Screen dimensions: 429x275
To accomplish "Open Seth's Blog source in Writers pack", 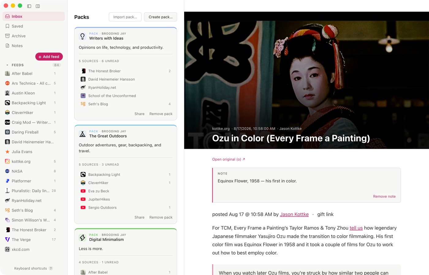I will click(126, 104).
